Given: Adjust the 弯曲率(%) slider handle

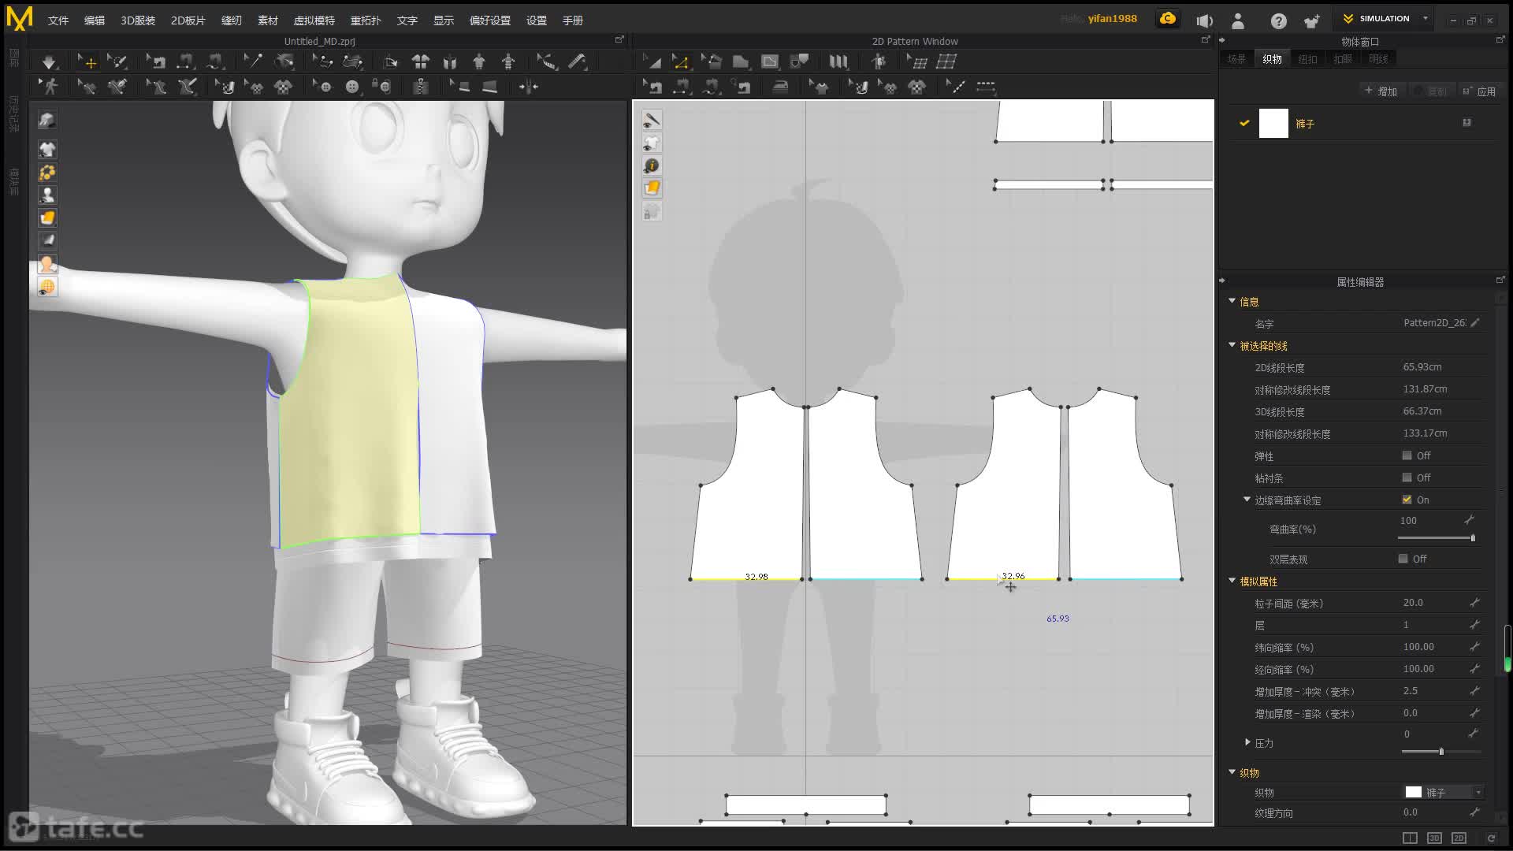Looking at the screenshot, I should coord(1473,538).
